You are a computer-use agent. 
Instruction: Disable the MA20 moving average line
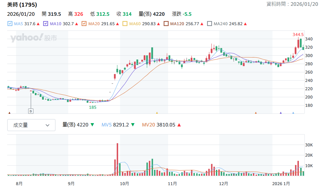pyautogui.click(x=84, y=24)
